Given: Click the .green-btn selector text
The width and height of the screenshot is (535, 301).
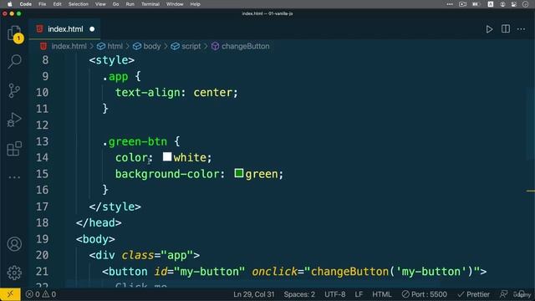Looking at the screenshot, I should [135, 141].
